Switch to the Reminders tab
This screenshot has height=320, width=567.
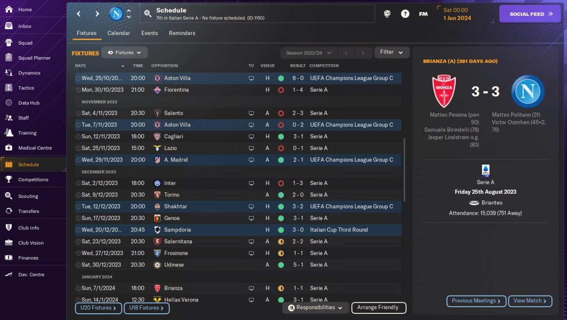[x=182, y=33]
